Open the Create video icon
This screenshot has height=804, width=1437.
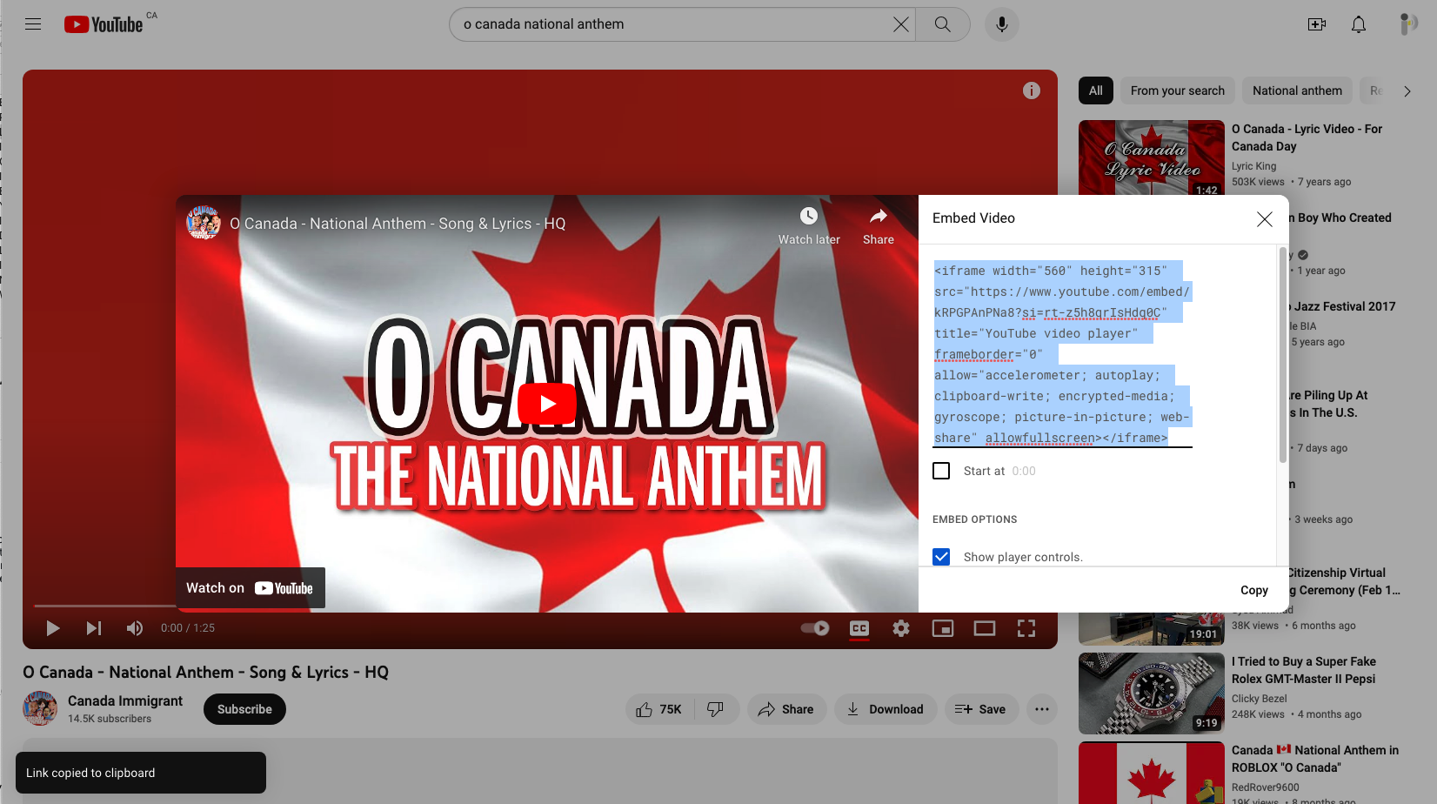tap(1317, 24)
